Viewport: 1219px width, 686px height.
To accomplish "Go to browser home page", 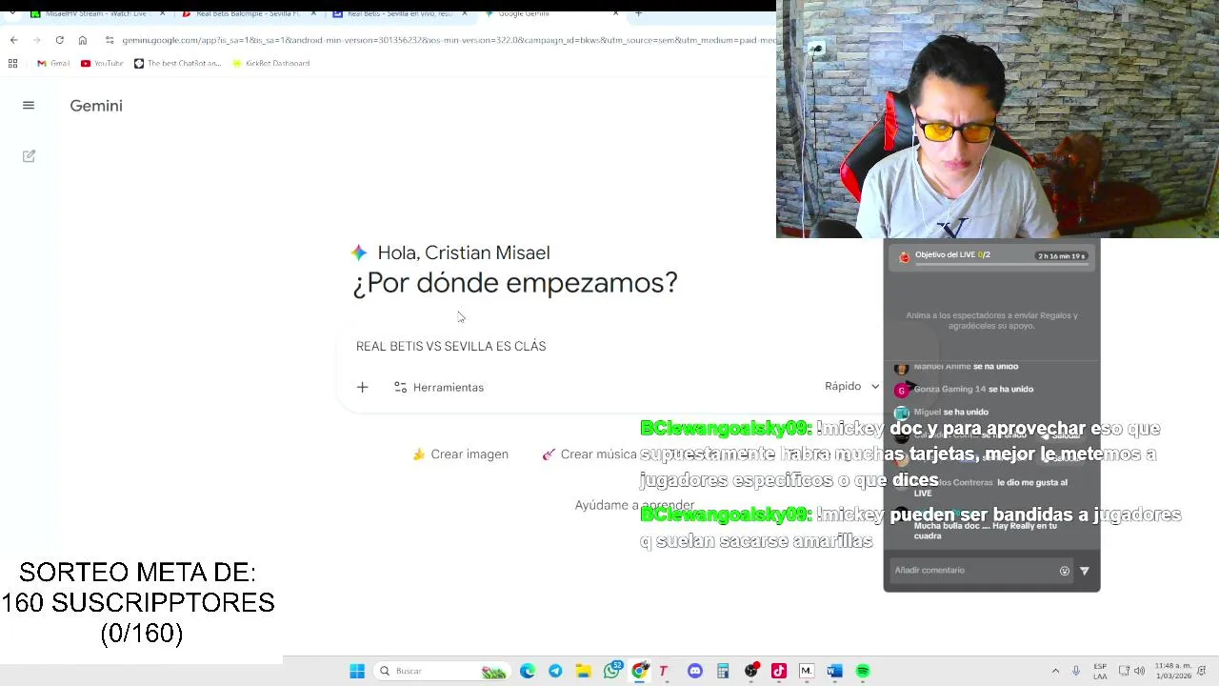I will click(83, 40).
